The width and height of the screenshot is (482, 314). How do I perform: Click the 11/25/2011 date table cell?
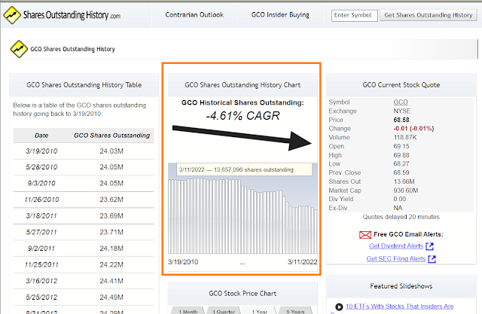(x=41, y=264)
